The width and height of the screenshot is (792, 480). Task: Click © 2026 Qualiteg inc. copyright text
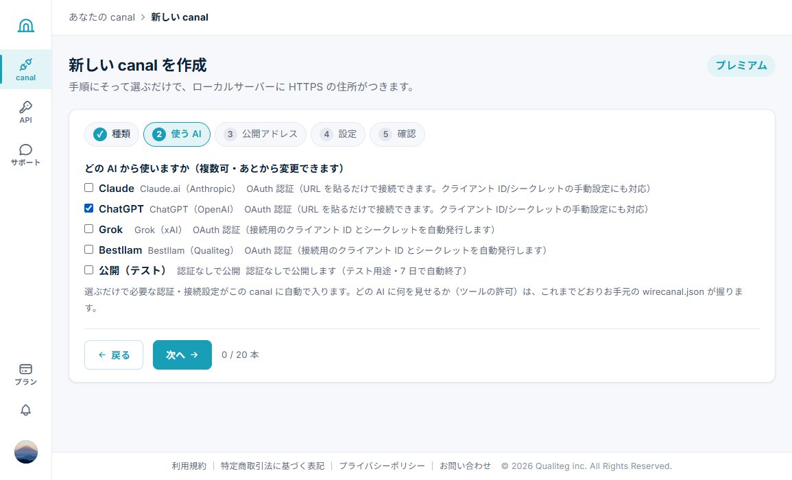pos(586,466)
